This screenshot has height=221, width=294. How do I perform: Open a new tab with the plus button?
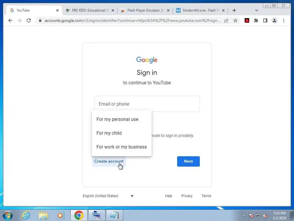coord(234,10)
